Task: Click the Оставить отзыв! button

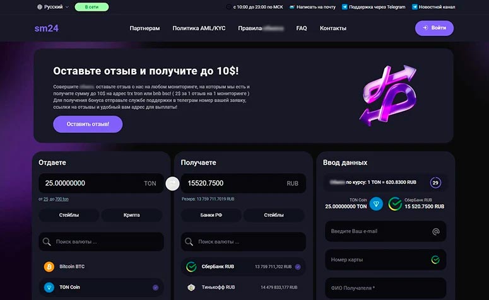Action: pyautogui.click(x=88, y=124)
